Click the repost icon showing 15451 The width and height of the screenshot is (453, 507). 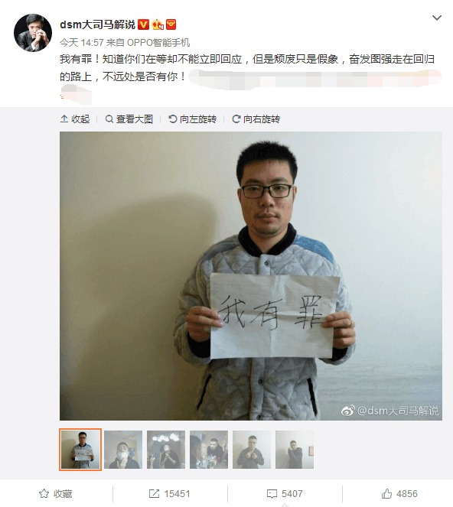pos(169,494)
